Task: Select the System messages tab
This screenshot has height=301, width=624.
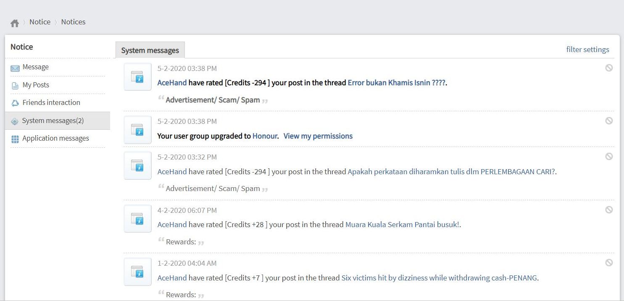Action: (150, 50)
